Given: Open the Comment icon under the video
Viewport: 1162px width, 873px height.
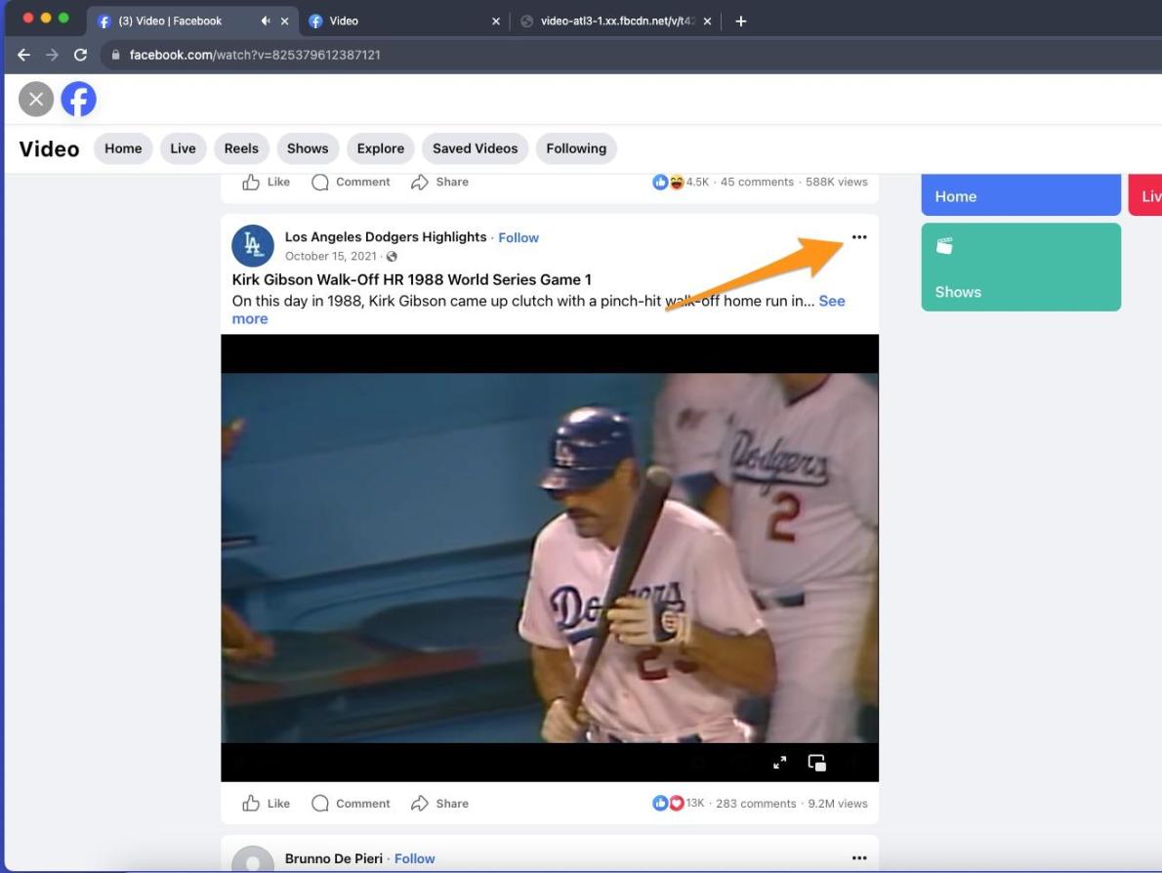Looking at the screenshot, I should [319, 803].
